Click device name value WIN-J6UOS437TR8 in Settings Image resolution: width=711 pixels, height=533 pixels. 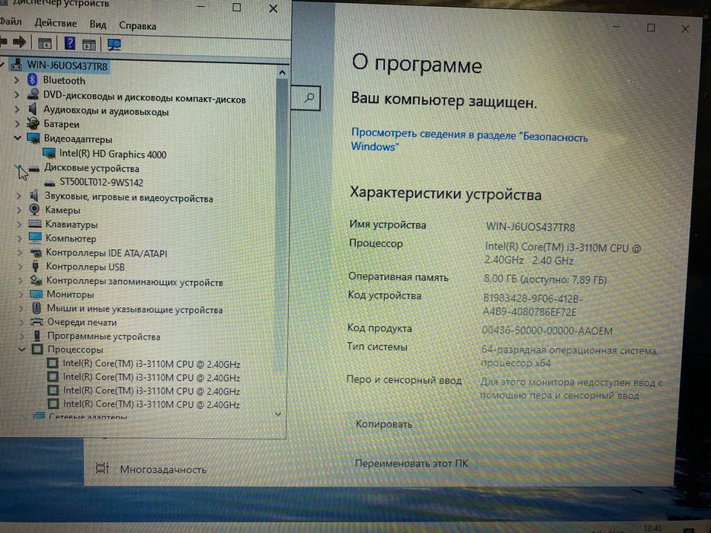pos(530,227)
